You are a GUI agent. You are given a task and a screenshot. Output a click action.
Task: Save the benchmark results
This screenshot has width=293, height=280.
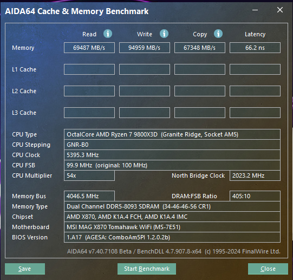pyautogui.click(x=25, y=269)
